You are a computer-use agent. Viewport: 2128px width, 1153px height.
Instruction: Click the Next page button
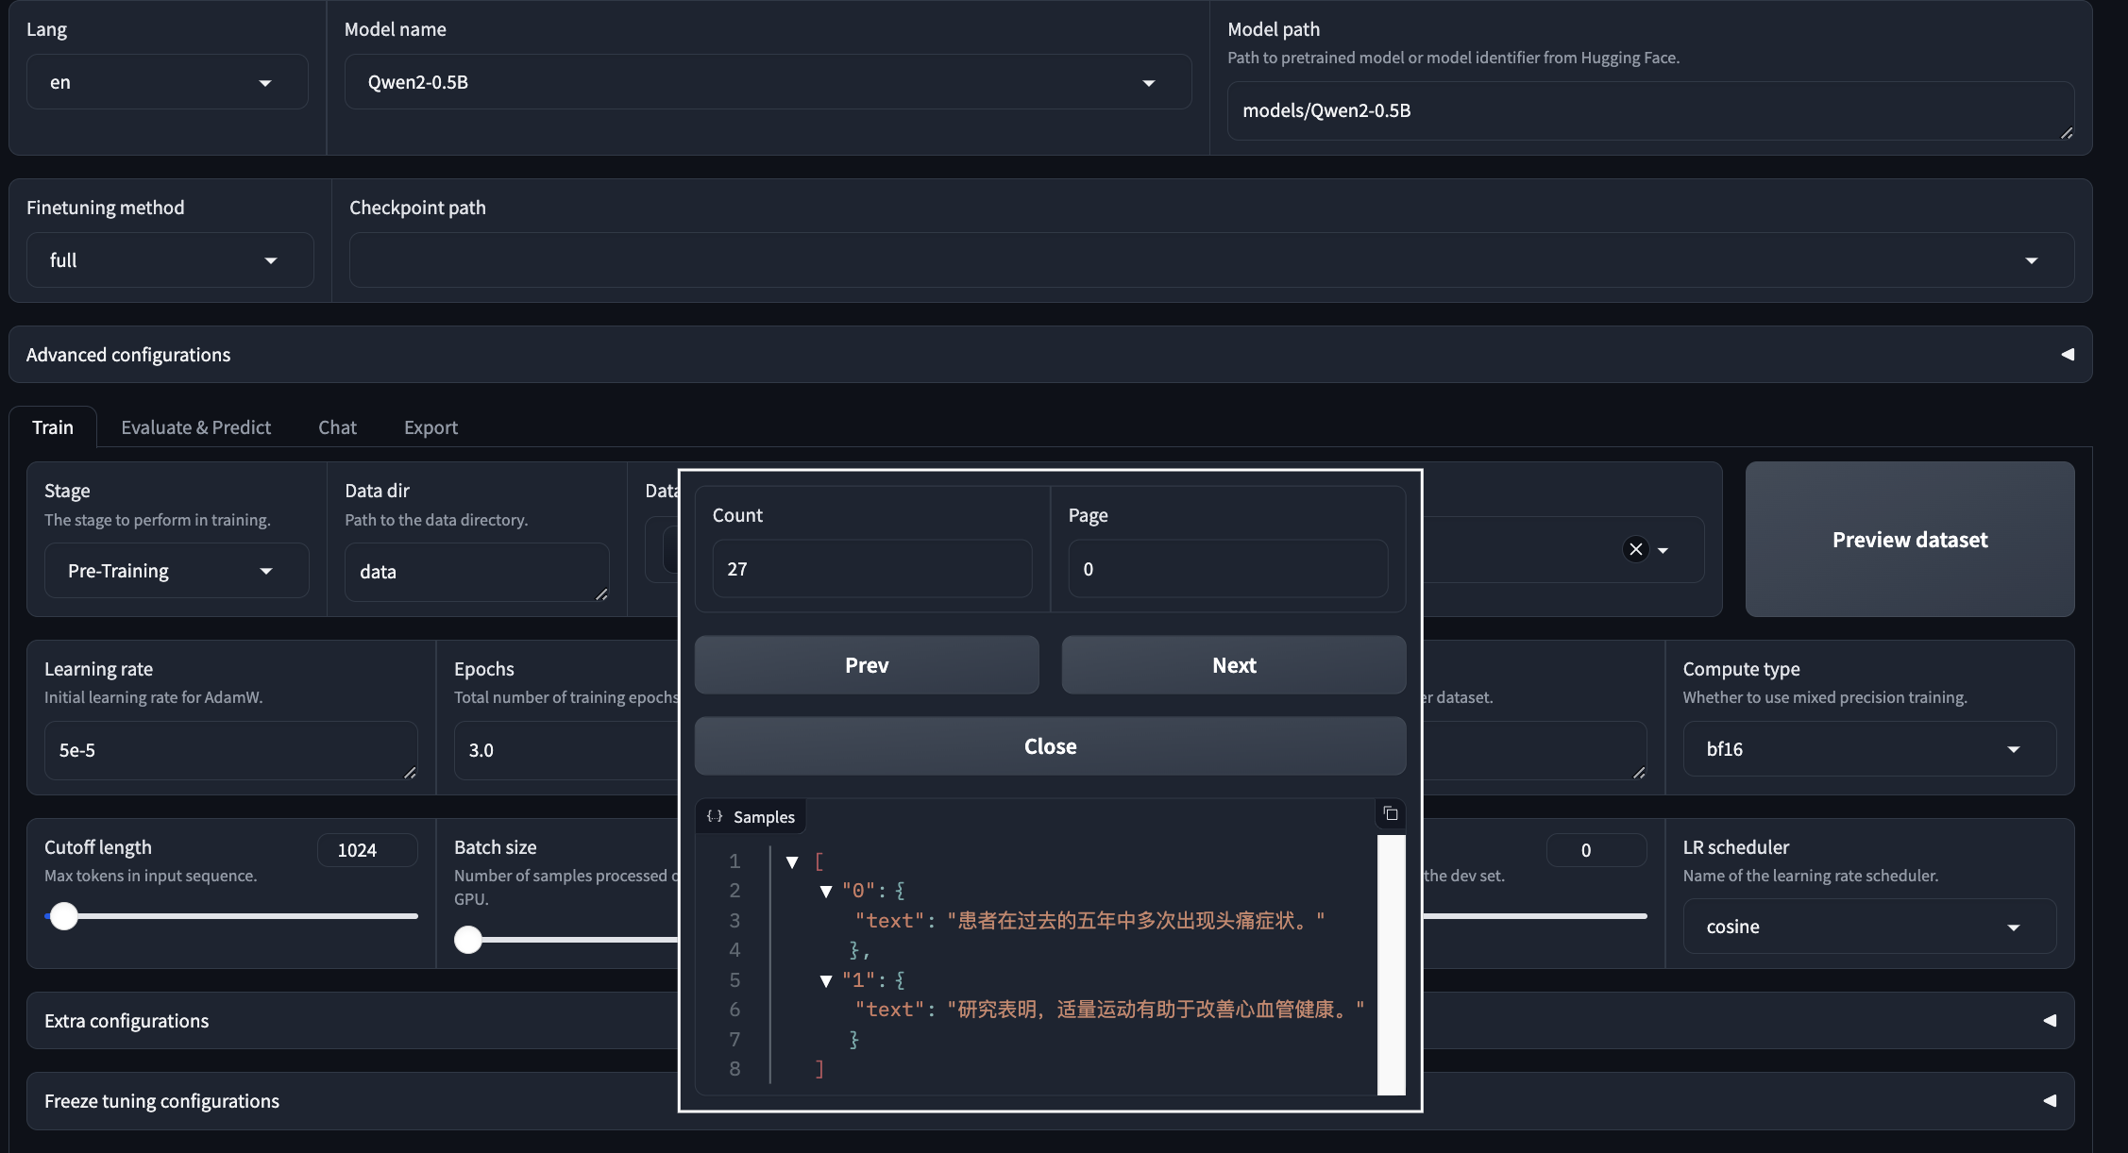1233,665
